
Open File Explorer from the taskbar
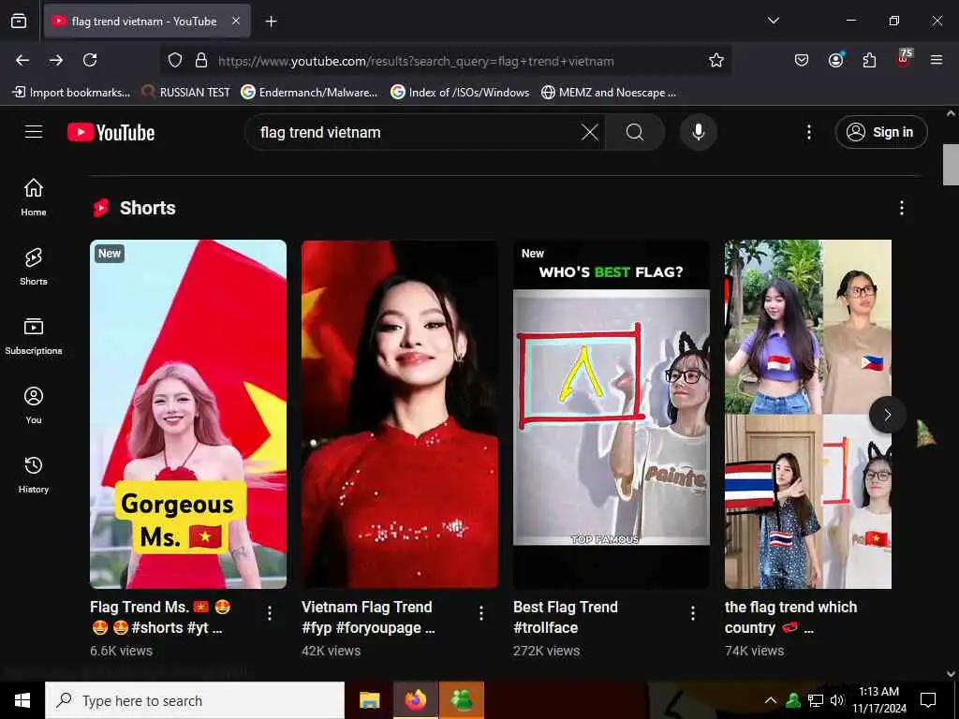click(x=369, y=700)
